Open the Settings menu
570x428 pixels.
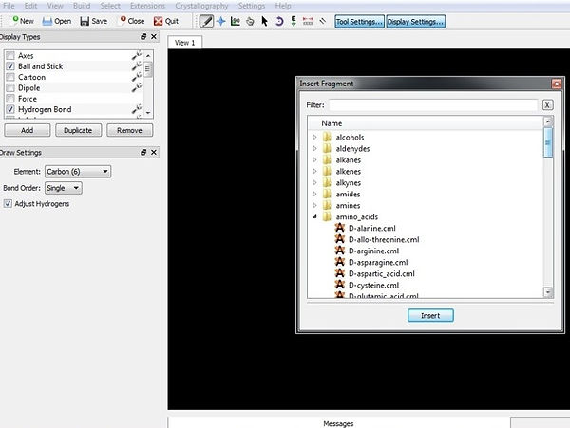tap(252, 6)
